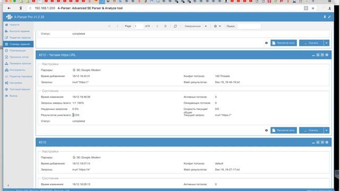Open Редактор заданий in the sidebar
340x191 pixels.
(x=18, y=38)
